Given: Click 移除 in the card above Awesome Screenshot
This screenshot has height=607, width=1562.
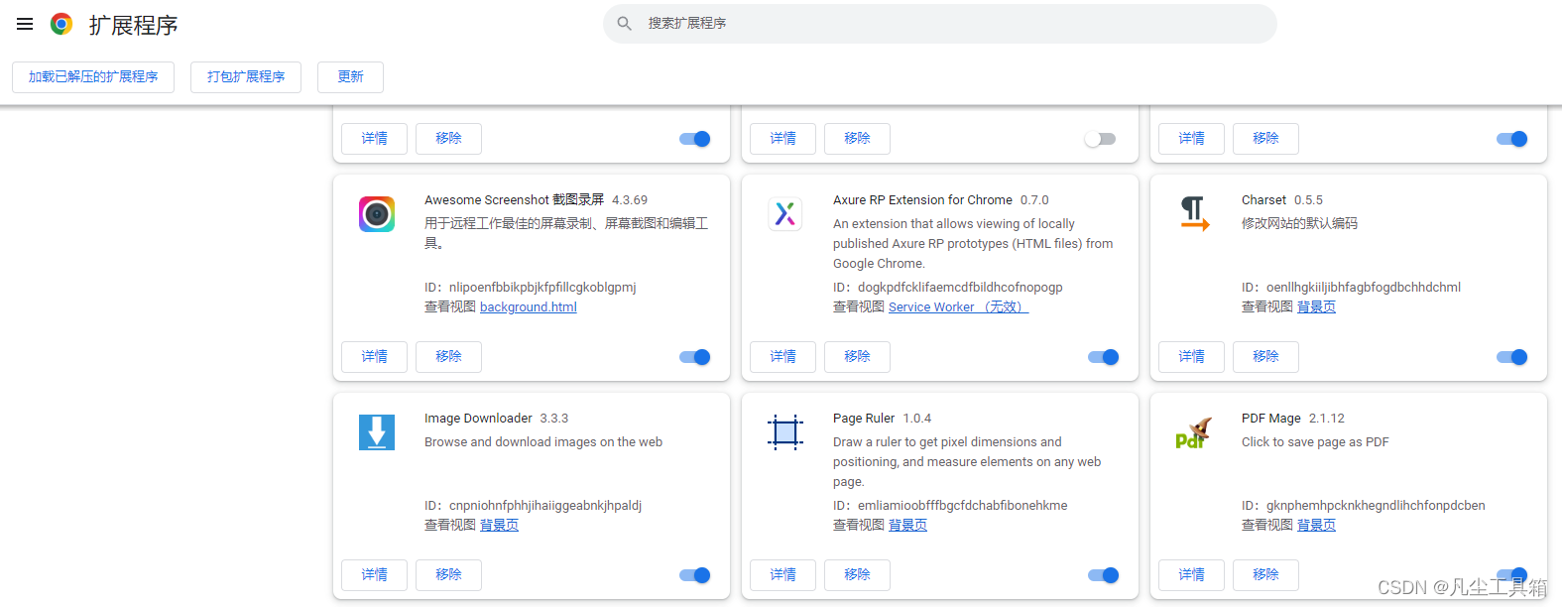Looking at the screenshot, I should pos(448,139).
